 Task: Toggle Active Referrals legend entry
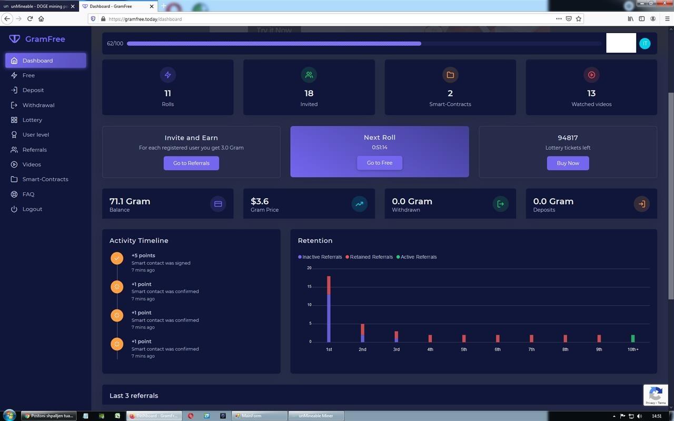click(417, 257)
